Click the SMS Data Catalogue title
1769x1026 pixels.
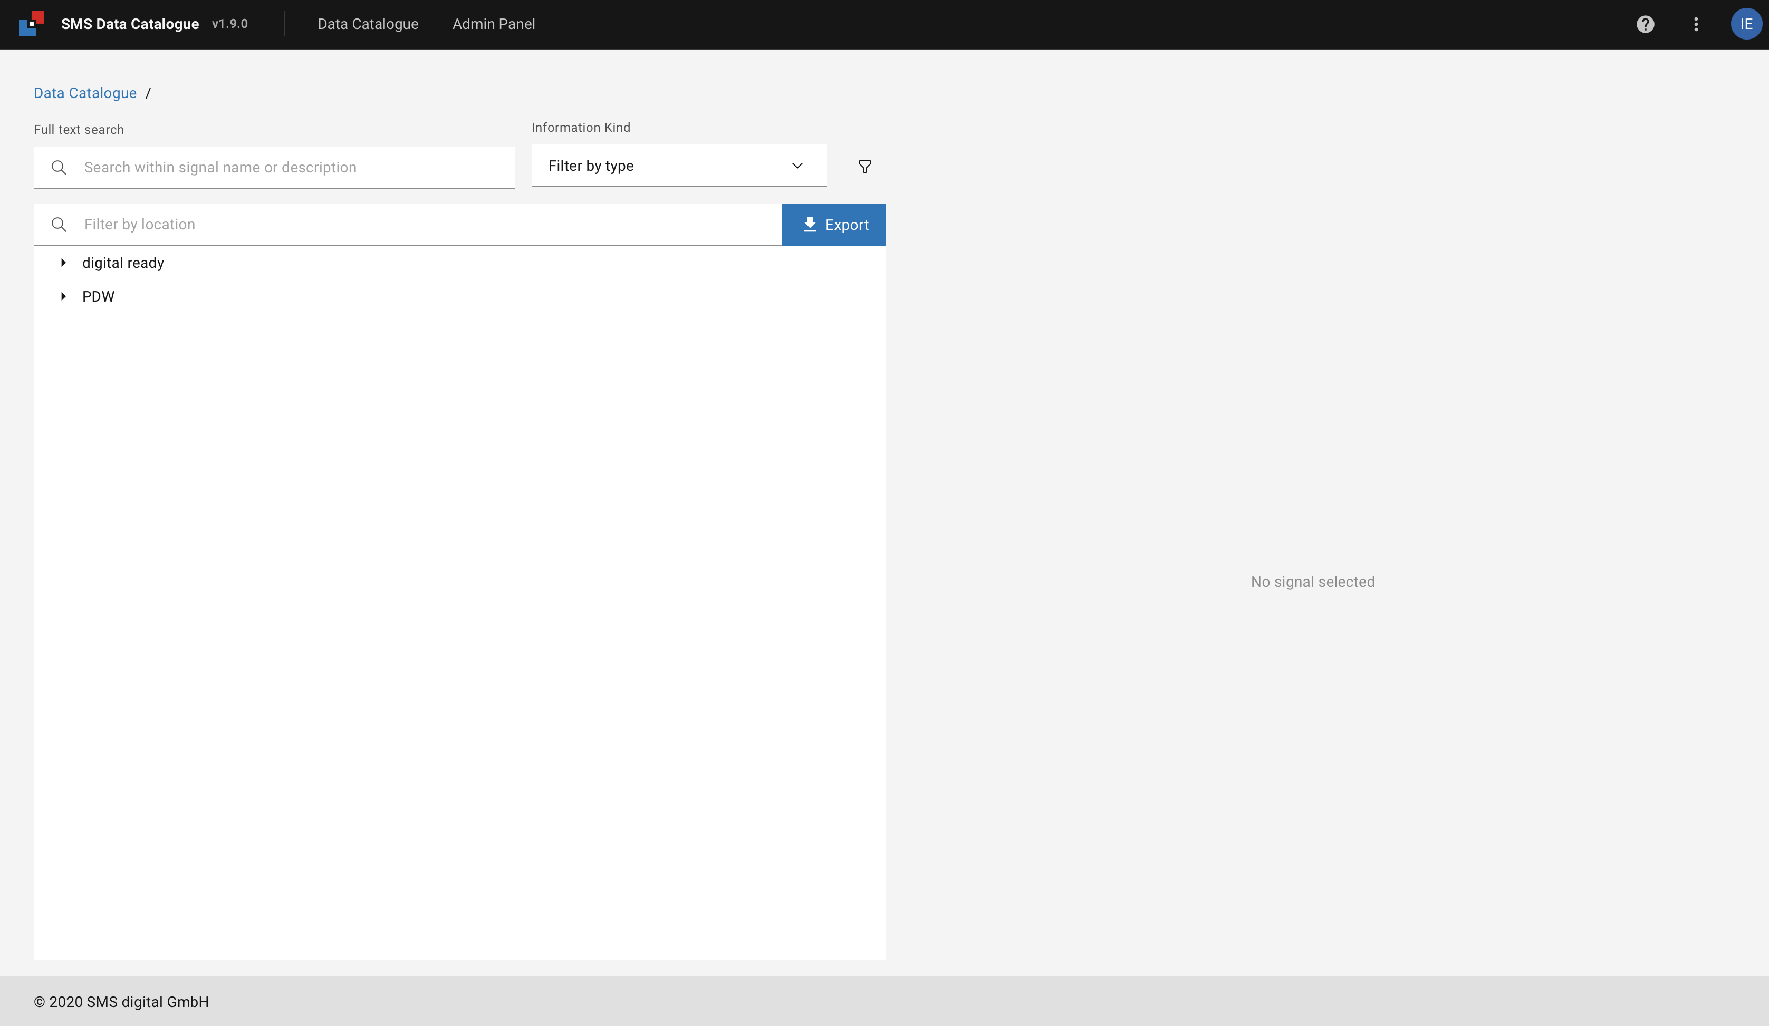pos(130,25)
